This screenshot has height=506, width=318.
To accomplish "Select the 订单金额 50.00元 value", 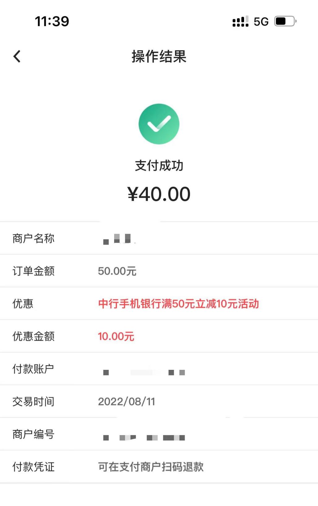I will 117,271.
